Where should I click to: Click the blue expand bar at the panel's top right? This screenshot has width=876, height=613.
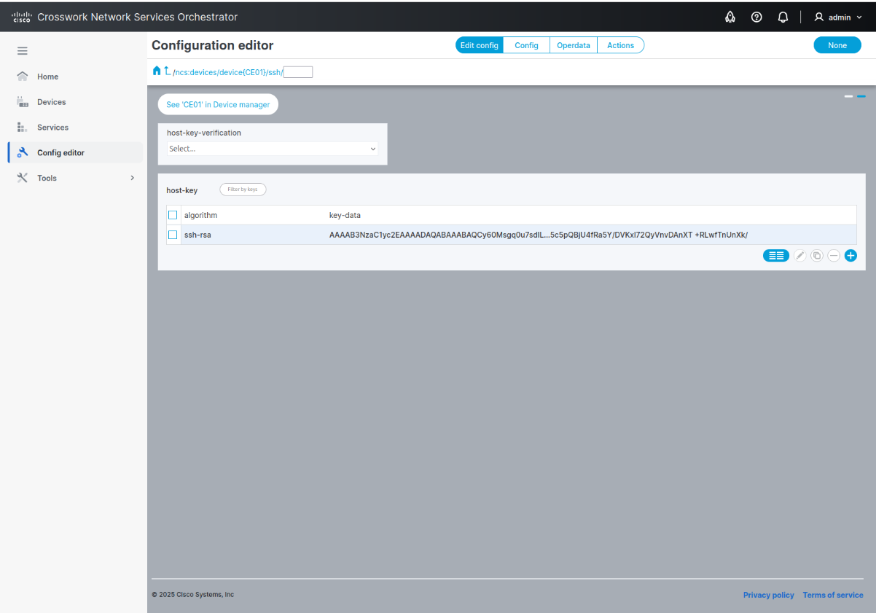tap(861, 96)
